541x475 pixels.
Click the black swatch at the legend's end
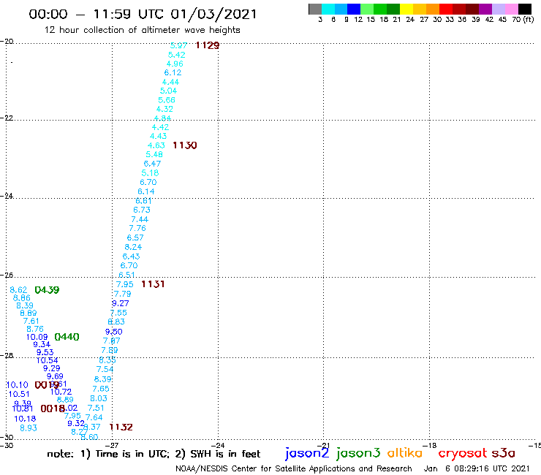tap(524, 9)
